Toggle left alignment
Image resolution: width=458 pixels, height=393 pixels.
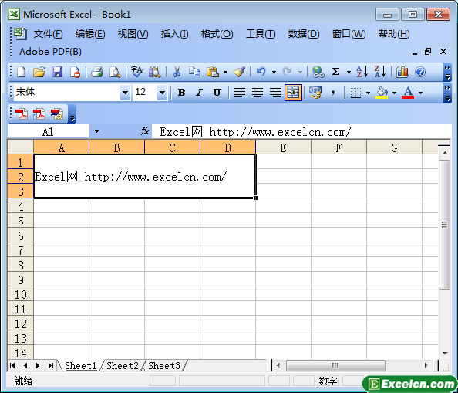tap(240, 93)
